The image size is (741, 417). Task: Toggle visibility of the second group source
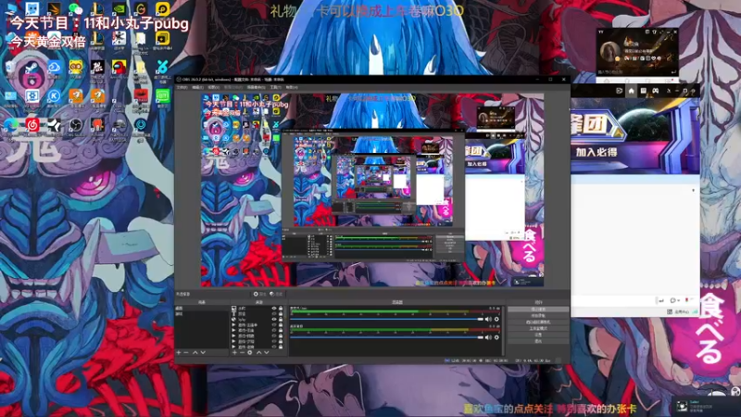274,331
